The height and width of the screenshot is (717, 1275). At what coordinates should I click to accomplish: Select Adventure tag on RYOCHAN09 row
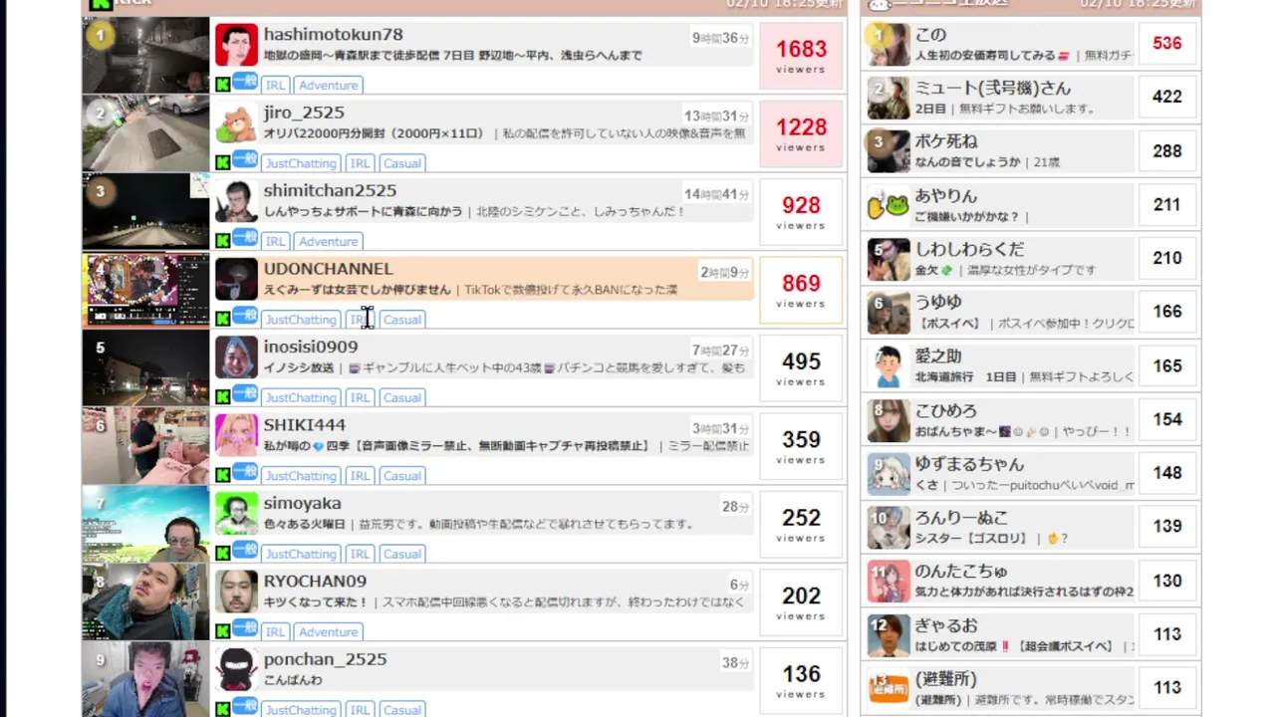pos(328,632)
